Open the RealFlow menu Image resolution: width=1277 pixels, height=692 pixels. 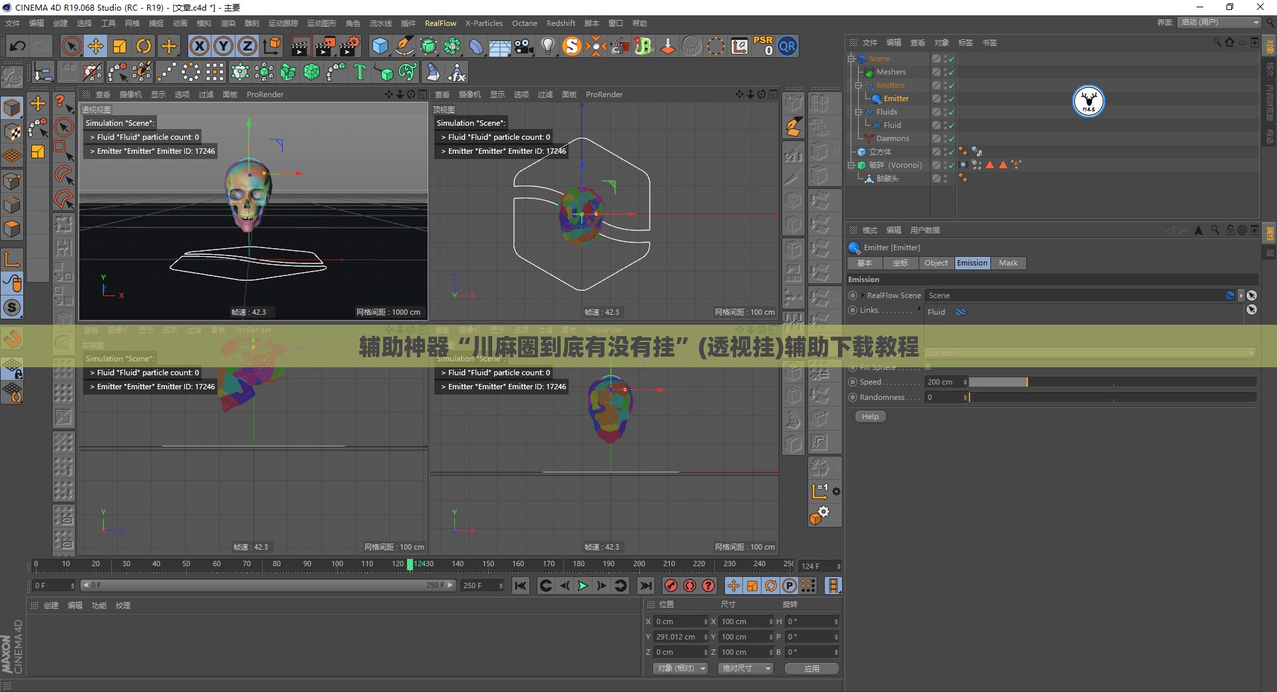[440, 23]
